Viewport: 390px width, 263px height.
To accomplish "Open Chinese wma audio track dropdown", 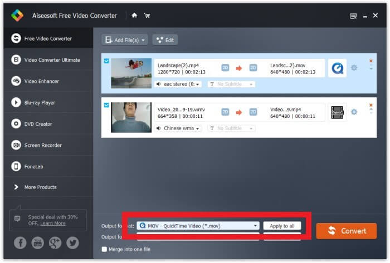I will pyautogui.click(x=178, y=128).
